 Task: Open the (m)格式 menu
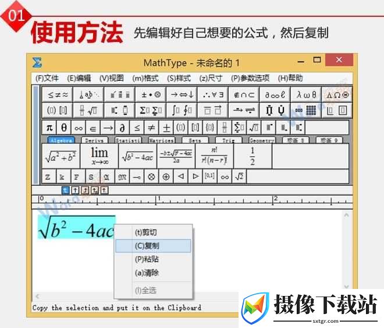[x=145, y=78]
